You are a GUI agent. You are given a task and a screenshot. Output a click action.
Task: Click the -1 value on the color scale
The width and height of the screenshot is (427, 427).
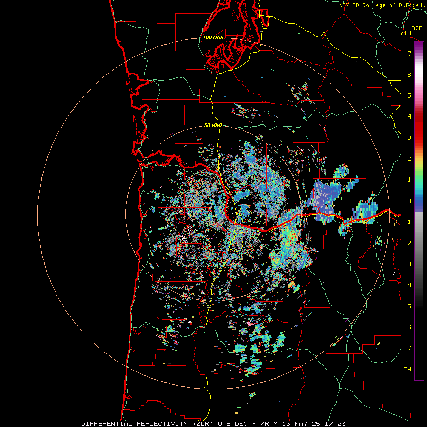408,222
